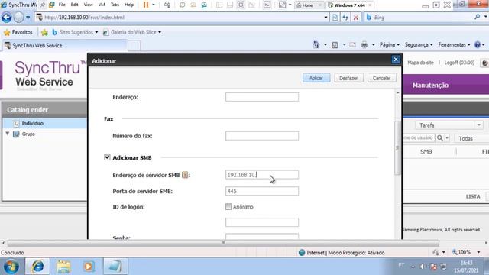
Task: Open the Manutenção tab
Action: pyautogui.click(x=430, y=85)
